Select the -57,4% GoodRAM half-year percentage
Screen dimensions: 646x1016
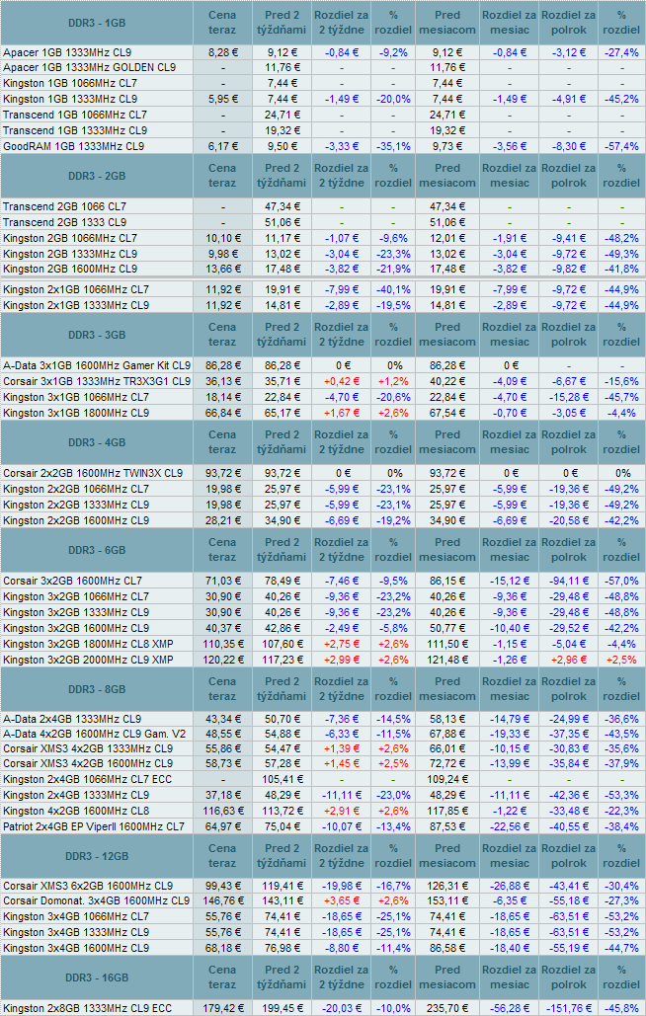(x=621, y=146)
